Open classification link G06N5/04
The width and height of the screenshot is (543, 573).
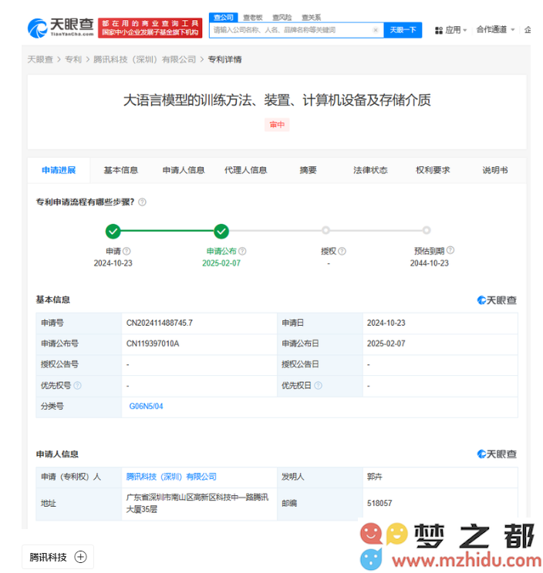click(x=147, y=406)
